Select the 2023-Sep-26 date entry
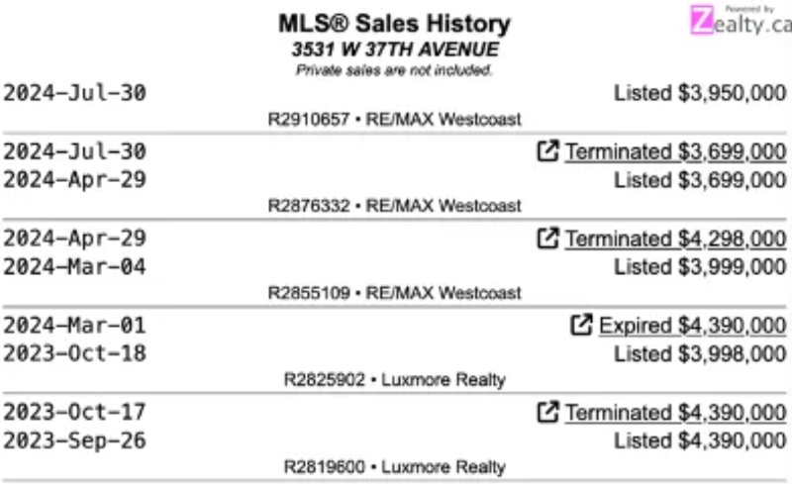 [74, 440]
